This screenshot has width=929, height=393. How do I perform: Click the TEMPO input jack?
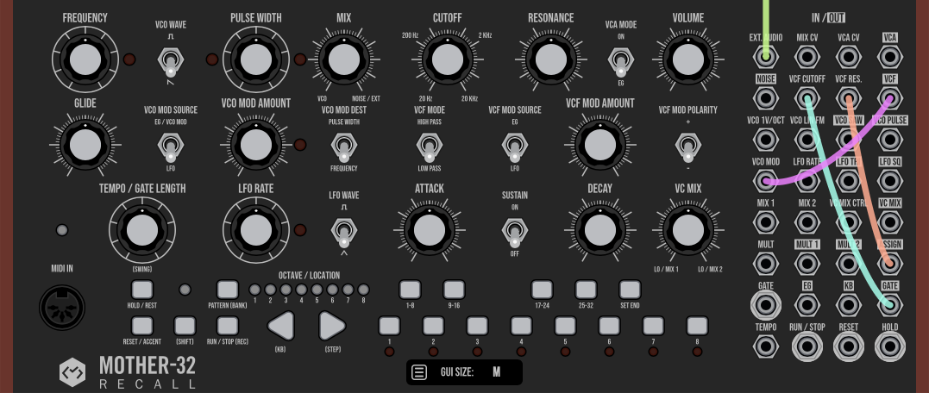coord(765,346)
